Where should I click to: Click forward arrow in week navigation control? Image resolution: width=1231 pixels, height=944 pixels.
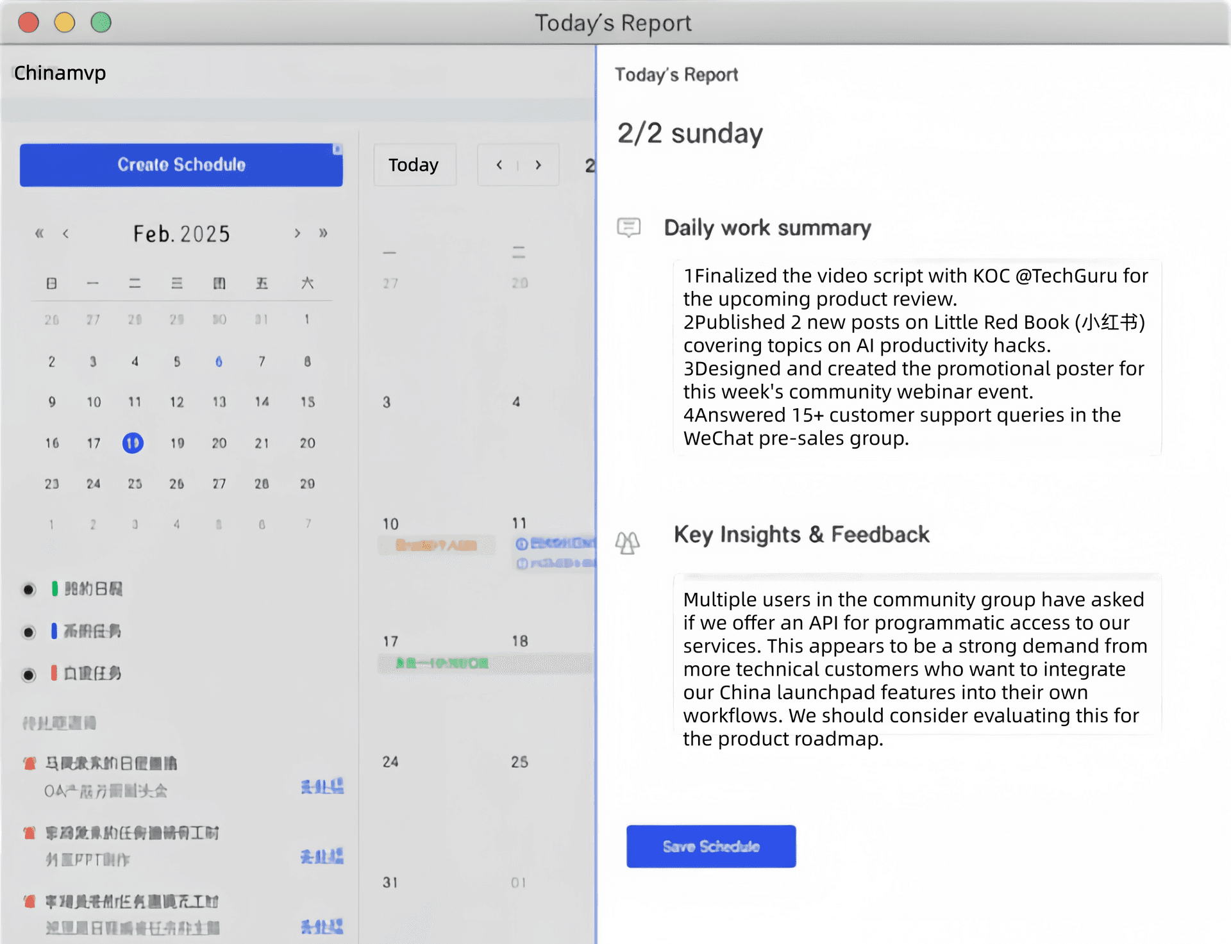click(539, 165)
